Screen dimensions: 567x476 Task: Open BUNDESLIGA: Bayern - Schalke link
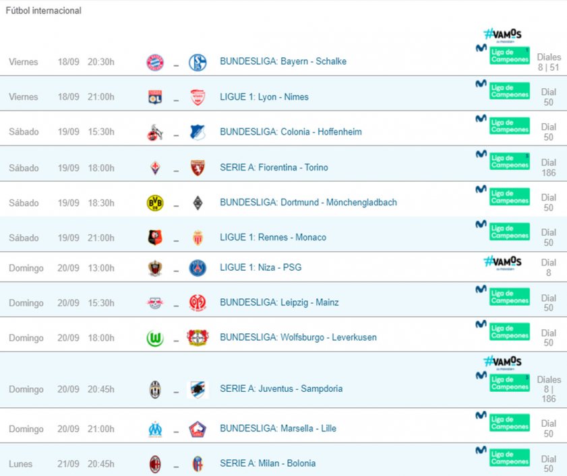[x=283, y=61]
